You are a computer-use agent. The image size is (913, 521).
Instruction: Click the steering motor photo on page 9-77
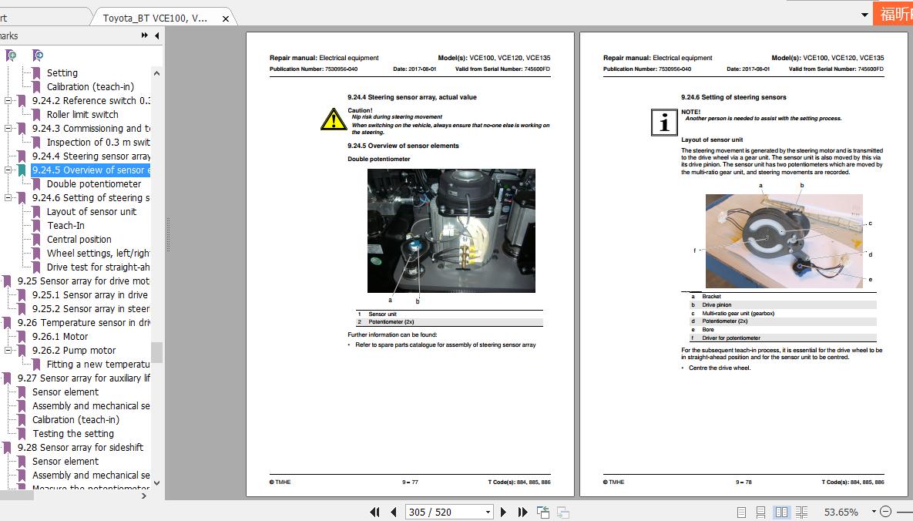coord(451,230)
